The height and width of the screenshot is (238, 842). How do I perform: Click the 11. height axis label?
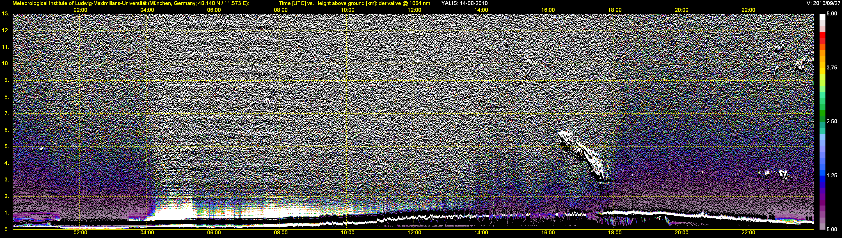pyautogui.click(x=5, y=47)
